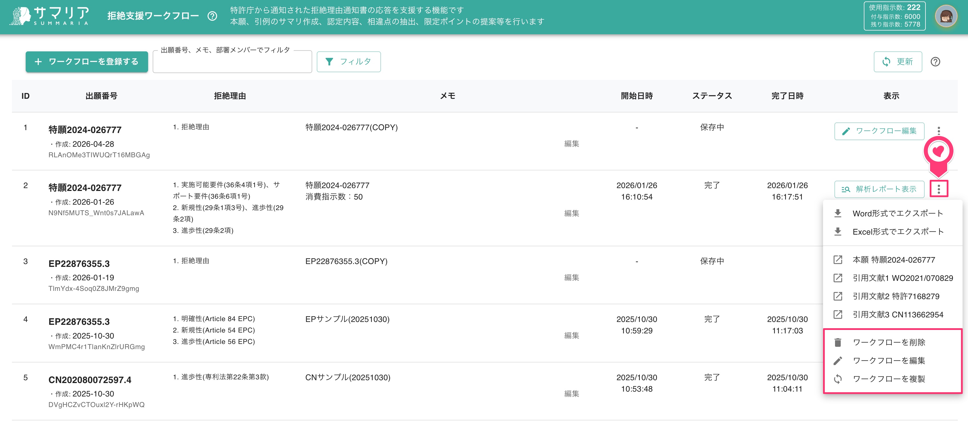Click external-link icon beside 引用文献1
Image resolution: width=968 pixels, height=427 pixels.
(x=838, y=278)
